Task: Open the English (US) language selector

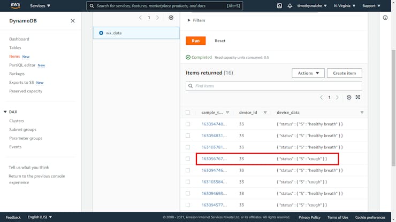Action: 40,217
